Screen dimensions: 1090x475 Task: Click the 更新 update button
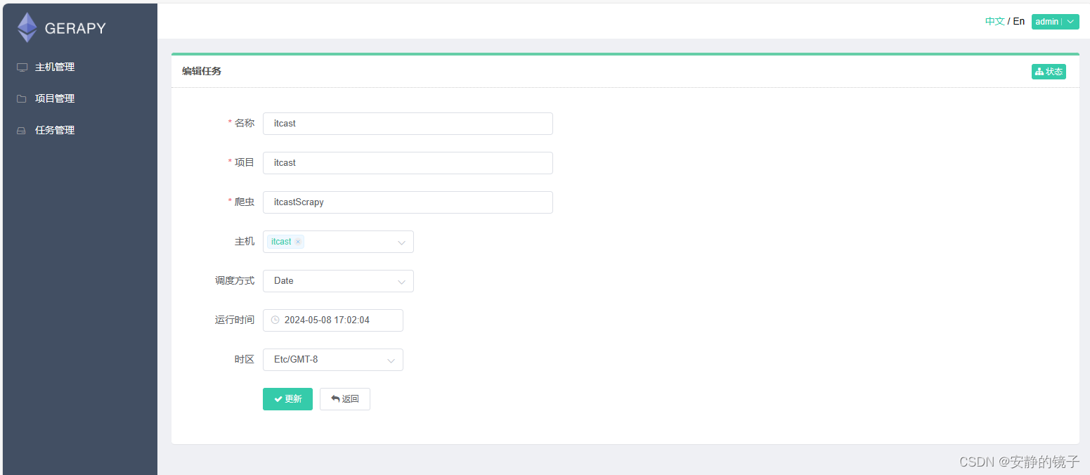coord(287,399)
